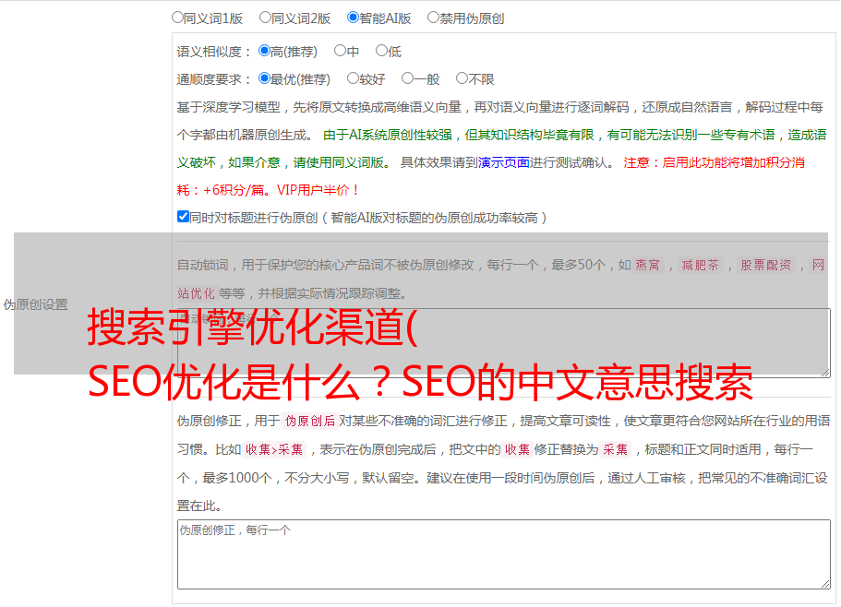
Task: Click the 燕窝 example keyword tag
Action: pos(647,265)
